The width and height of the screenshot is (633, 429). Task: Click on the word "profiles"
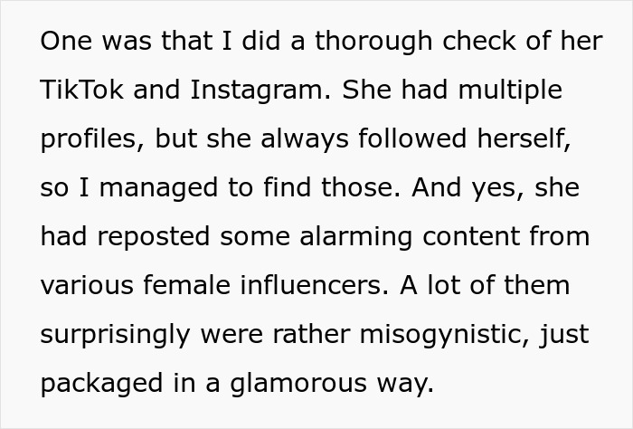pos(90,139)
